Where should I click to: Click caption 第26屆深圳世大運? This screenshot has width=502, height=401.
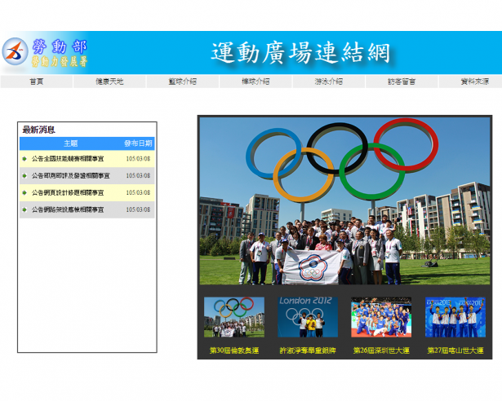tap(381, 350)
